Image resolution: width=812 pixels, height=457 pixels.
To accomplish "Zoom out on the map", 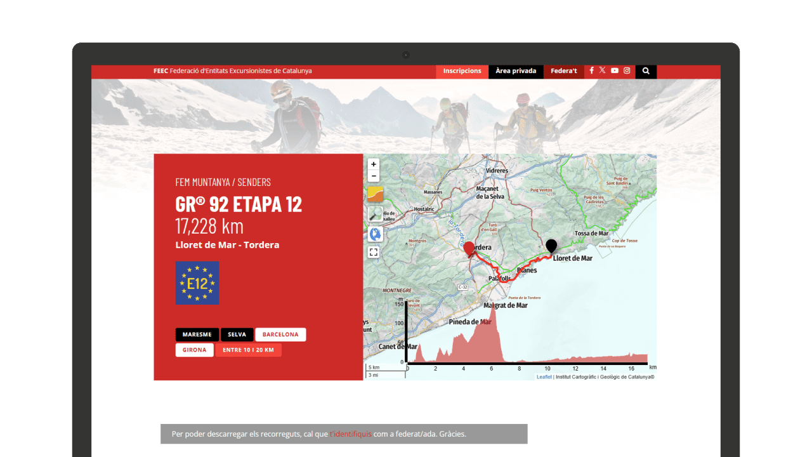I will [374, 176].
